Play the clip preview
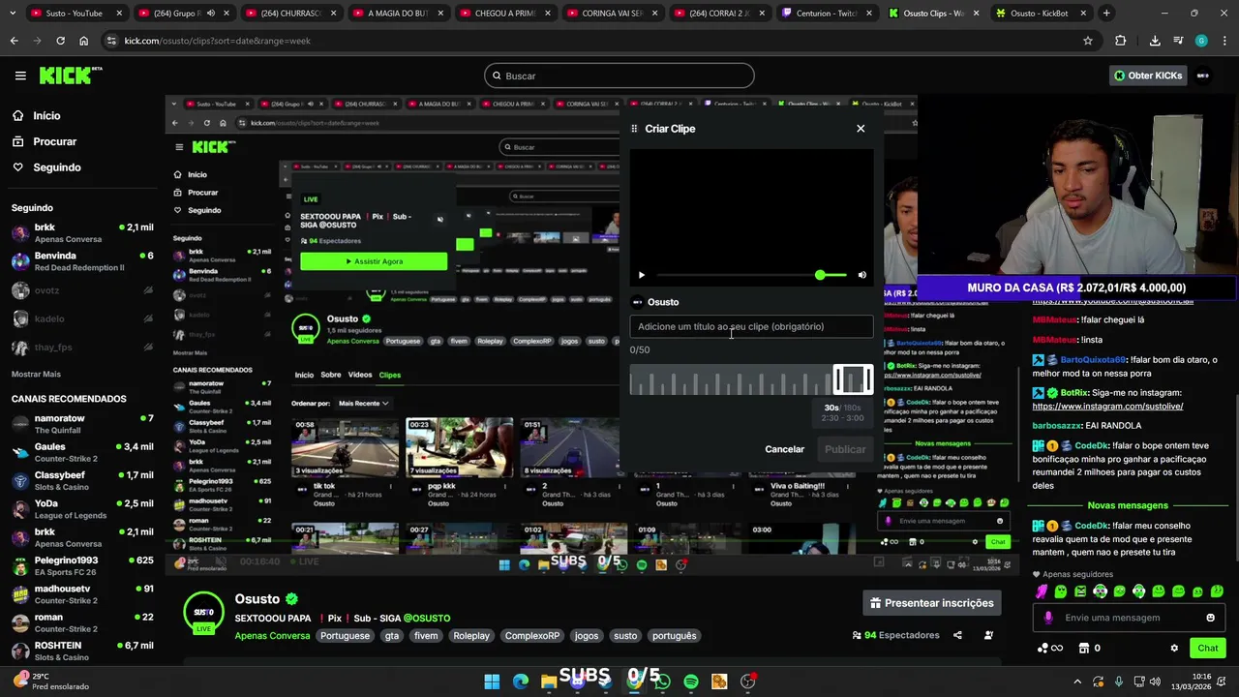Viewport: 1239px width, 697px height. point(641,275)
